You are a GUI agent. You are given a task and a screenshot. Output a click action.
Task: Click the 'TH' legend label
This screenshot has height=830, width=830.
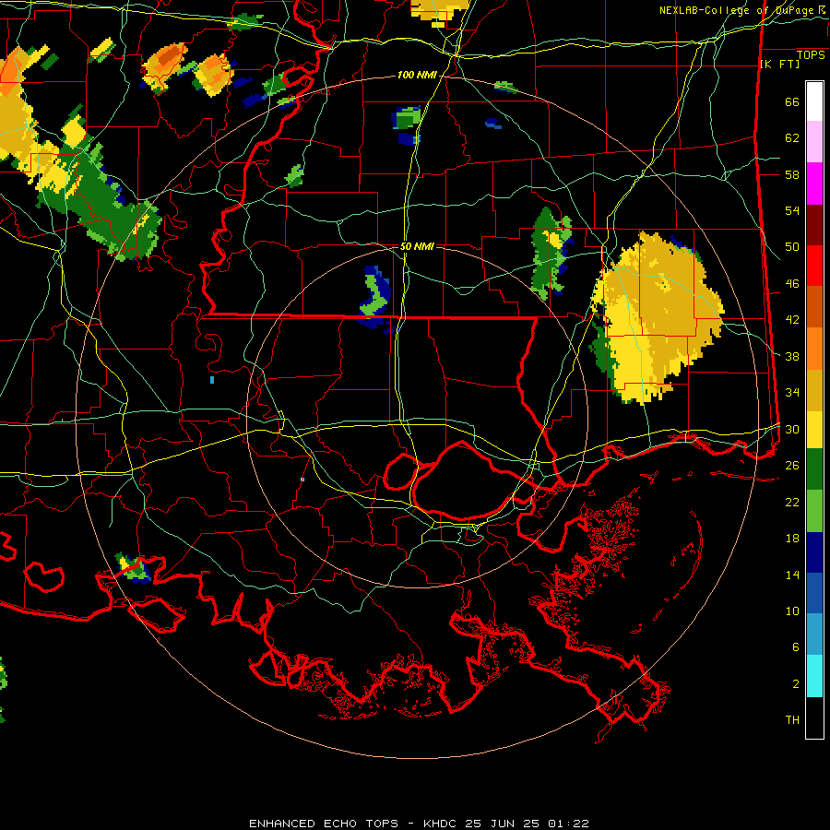792,720
